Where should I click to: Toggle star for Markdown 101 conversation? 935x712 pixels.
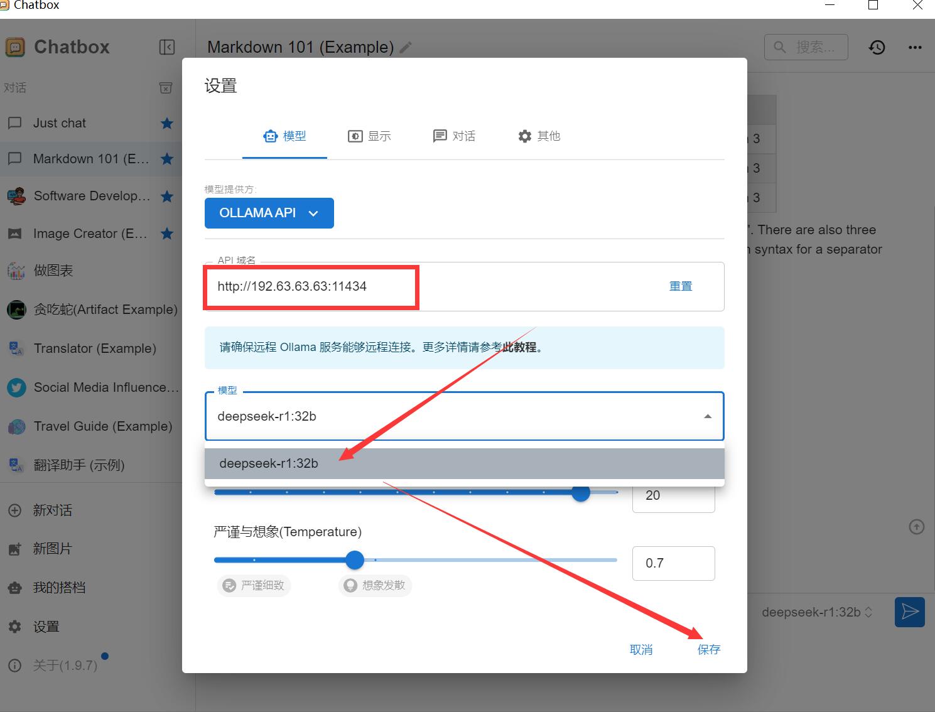pos(167,159)
